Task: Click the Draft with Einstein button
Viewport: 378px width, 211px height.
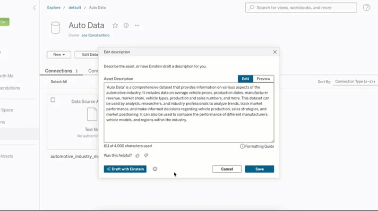Action: pos(125,169)
